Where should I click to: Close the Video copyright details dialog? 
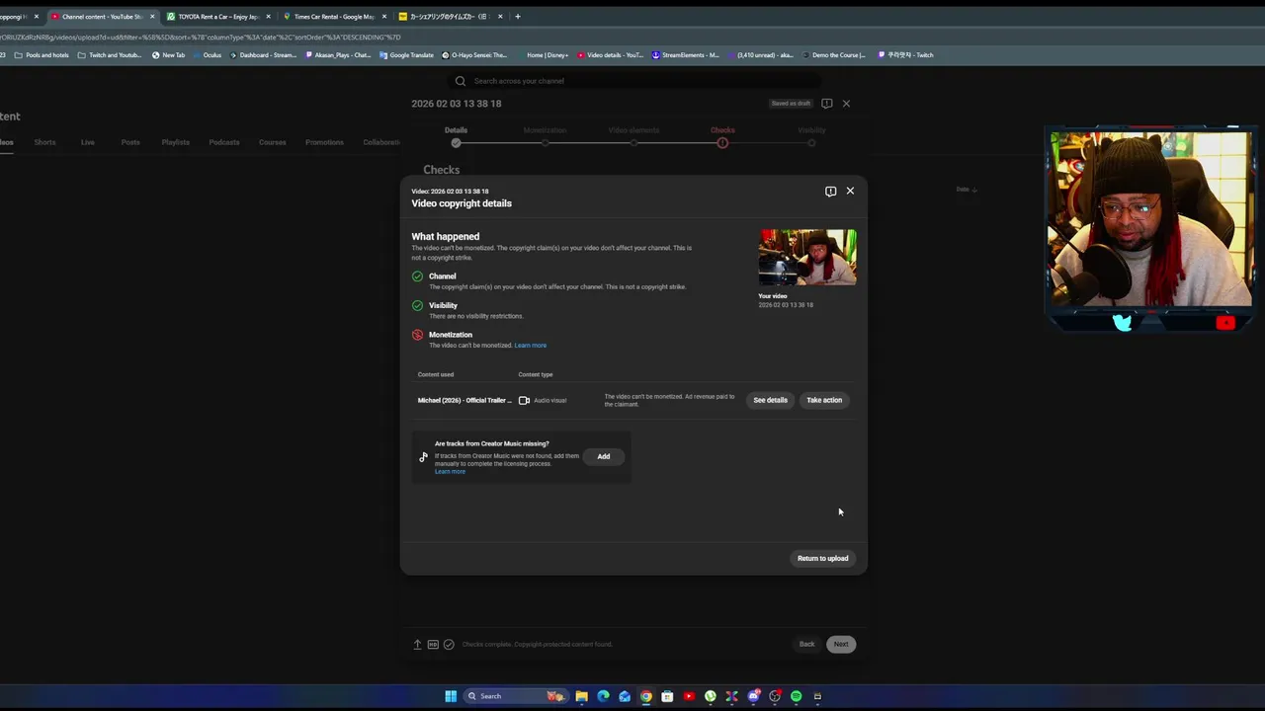pyautogui.click(x=850, y=191)
